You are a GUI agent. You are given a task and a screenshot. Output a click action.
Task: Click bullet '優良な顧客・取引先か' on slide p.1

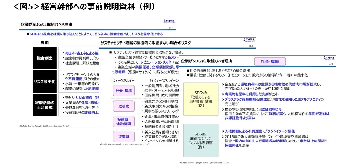point(81,107)
